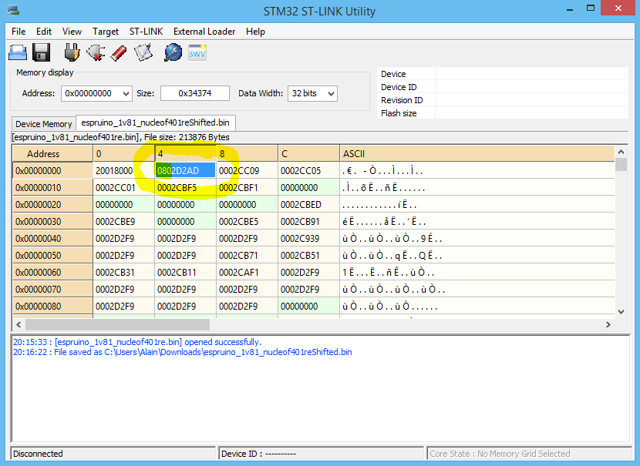Save the file using the floppy disk icon
The height and width of the screenshot is (466, 640).
click(x=41, y=53)
